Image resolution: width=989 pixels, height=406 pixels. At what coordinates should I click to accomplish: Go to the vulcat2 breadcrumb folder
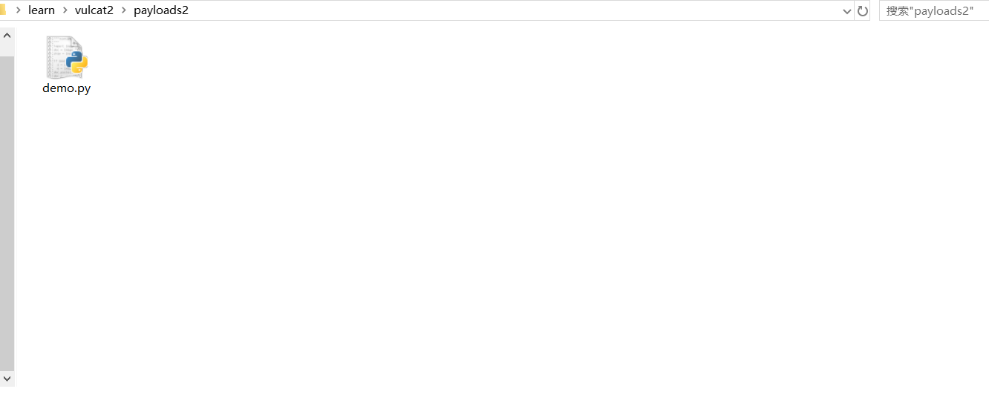click(x=94, y=10)
